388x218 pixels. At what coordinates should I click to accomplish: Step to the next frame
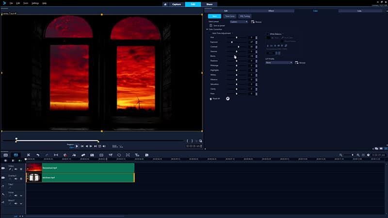(91, 146)
